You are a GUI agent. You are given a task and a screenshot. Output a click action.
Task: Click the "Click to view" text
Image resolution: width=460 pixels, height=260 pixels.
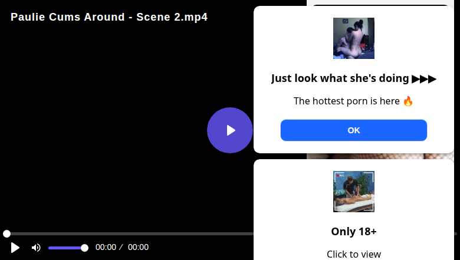[x=354, y=254]
